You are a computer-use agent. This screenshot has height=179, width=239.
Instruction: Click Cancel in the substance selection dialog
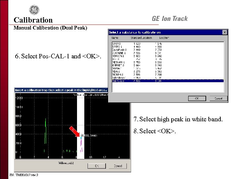click(218, 98)
